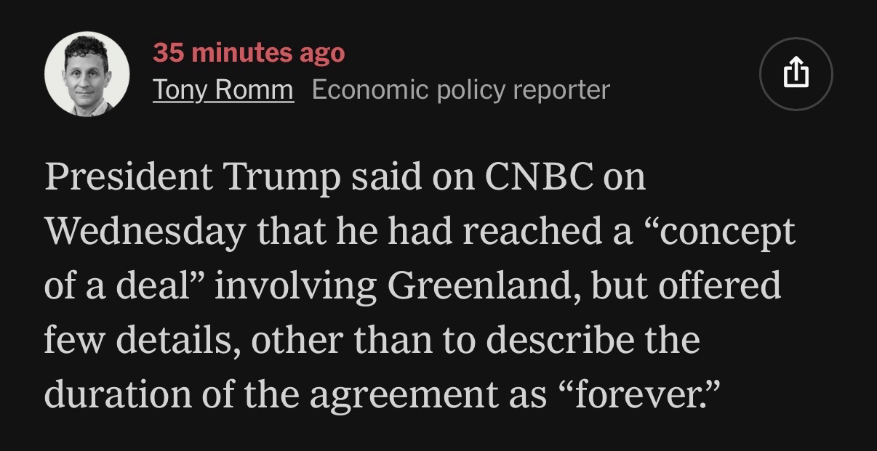Click the words "President Trump" in the post

click(x=191, y=179)
